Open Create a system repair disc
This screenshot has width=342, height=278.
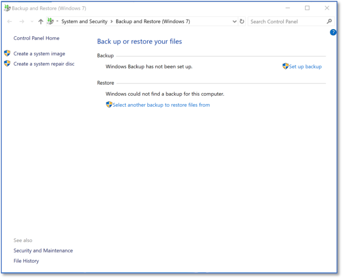[x=44, y=64]
